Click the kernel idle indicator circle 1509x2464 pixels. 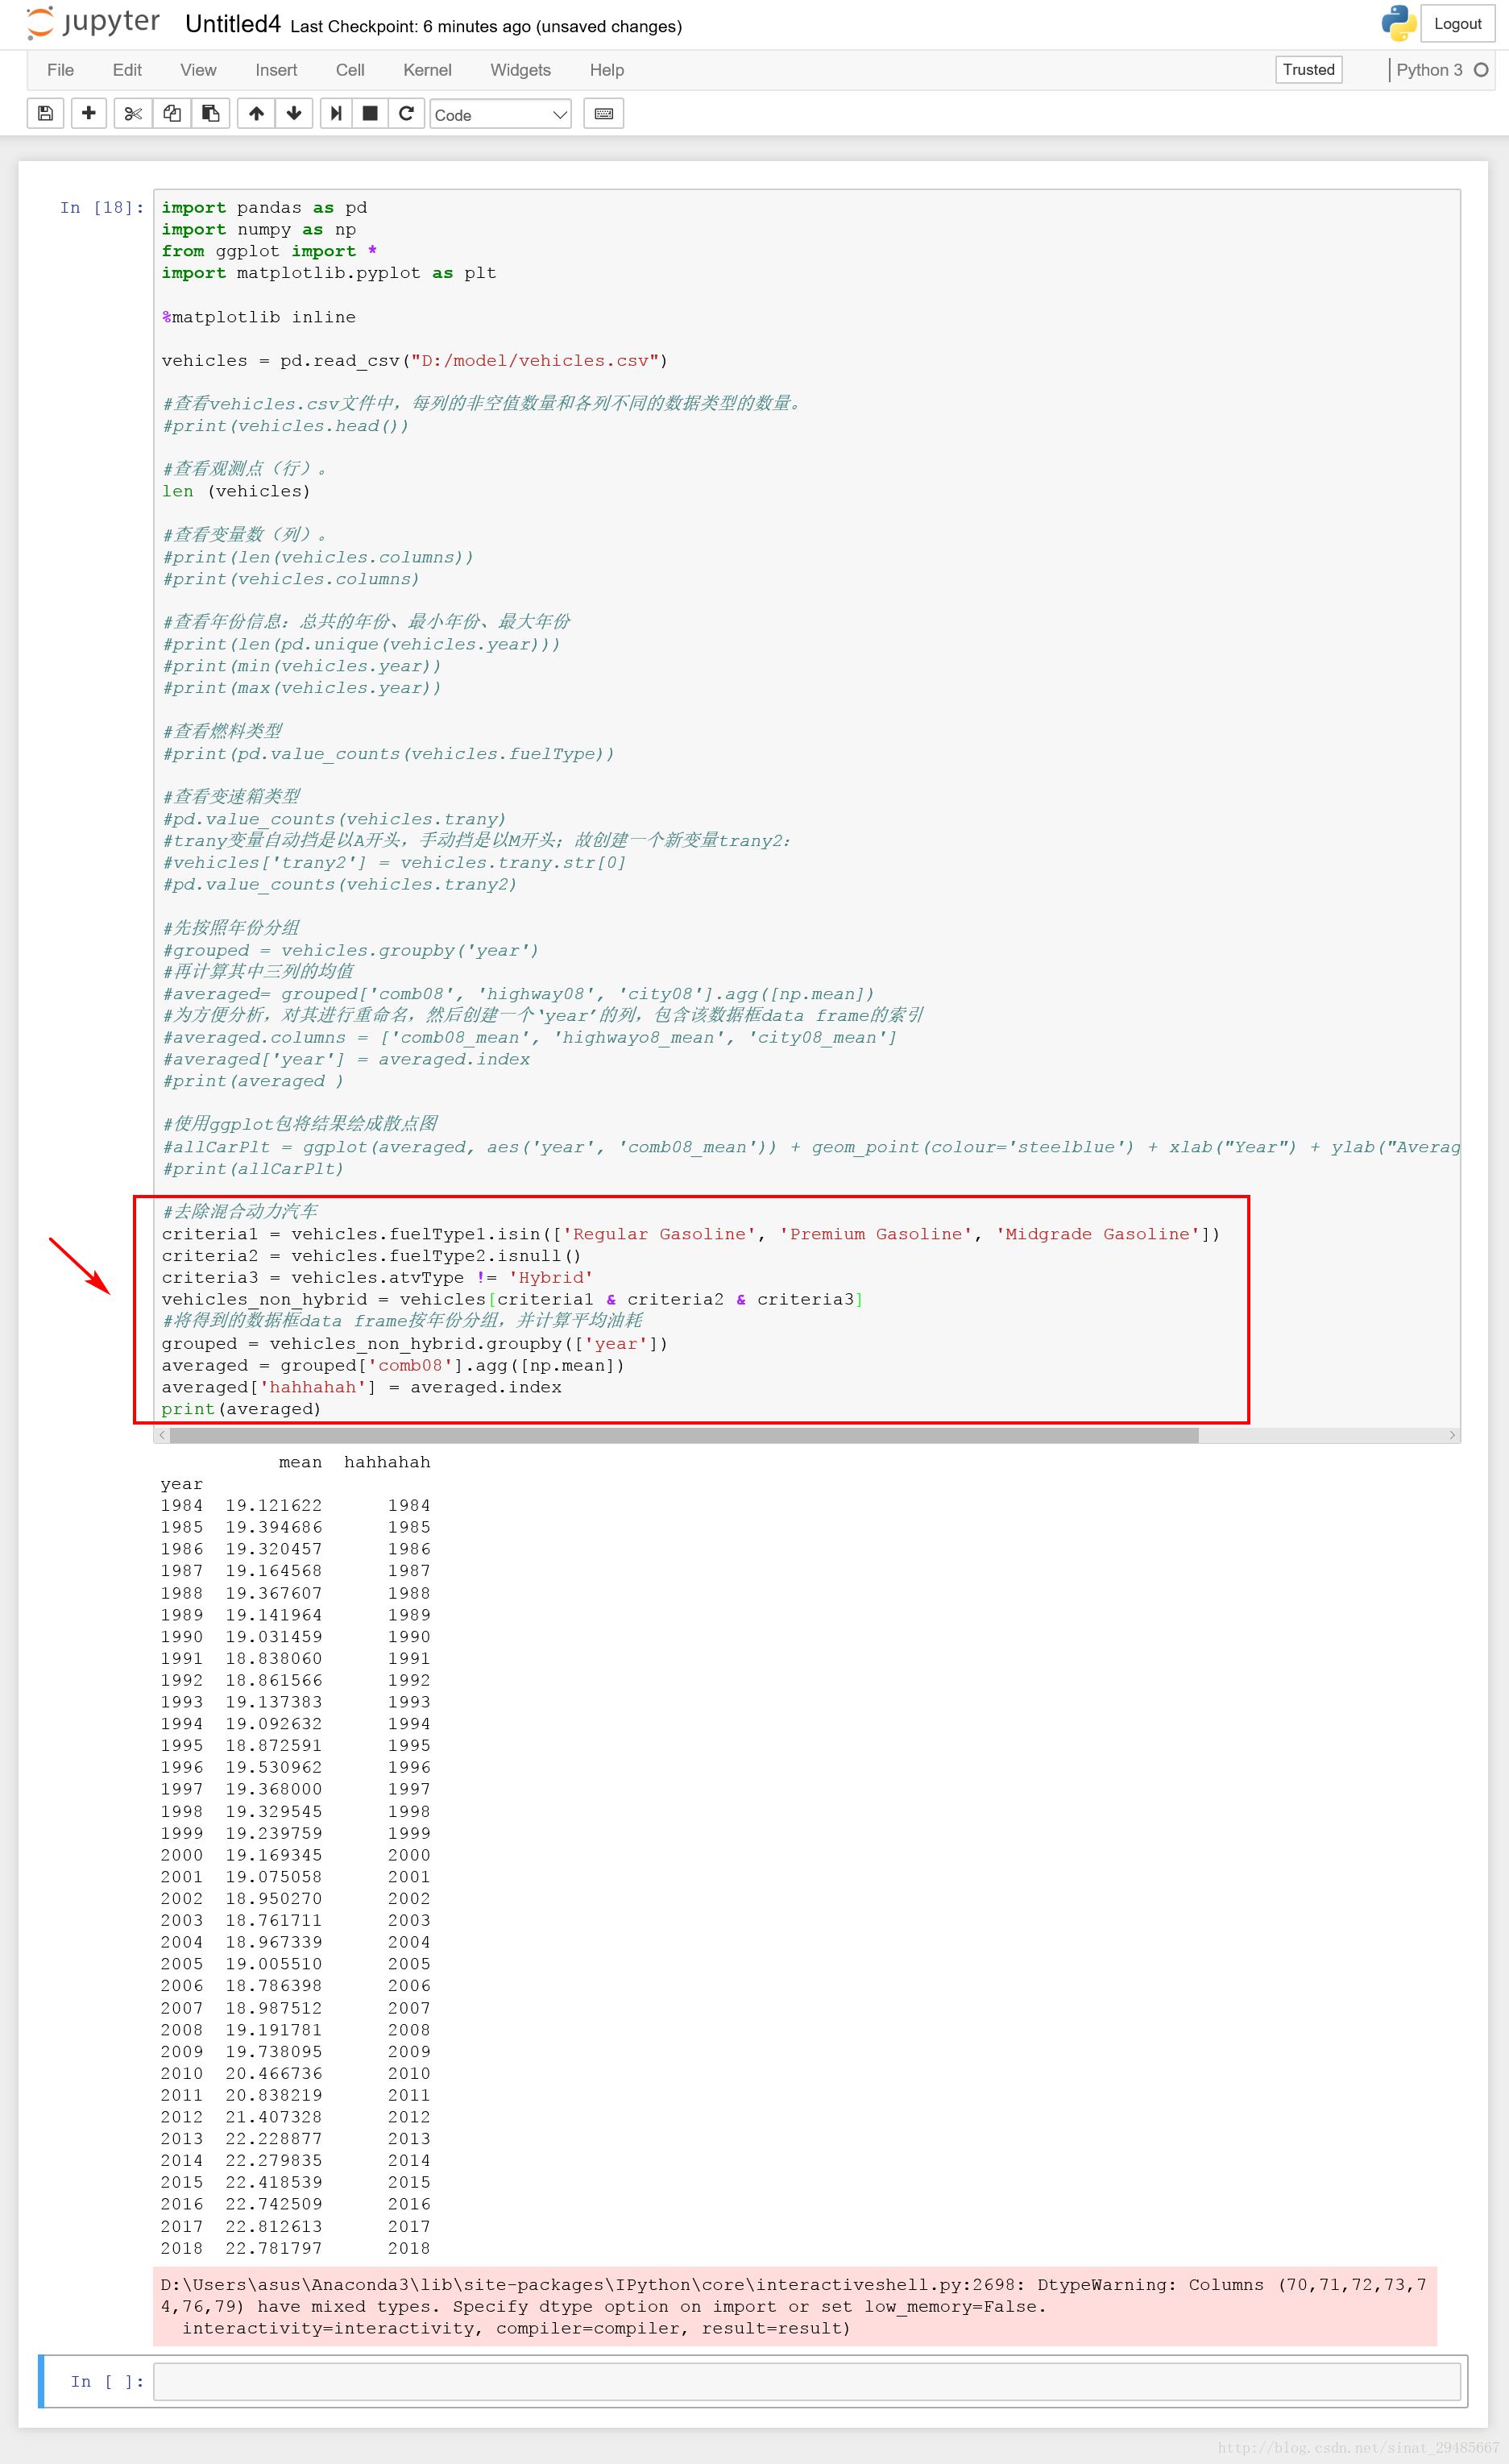1481,70
